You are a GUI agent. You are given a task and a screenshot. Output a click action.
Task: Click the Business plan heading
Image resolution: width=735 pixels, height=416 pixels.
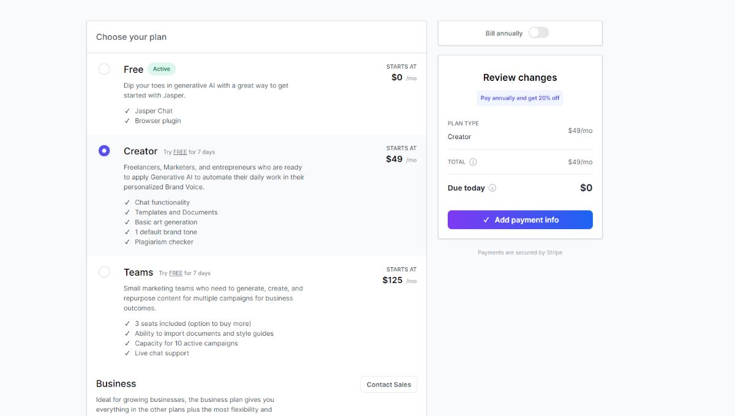pyautogui.click(x=116, y=384)
